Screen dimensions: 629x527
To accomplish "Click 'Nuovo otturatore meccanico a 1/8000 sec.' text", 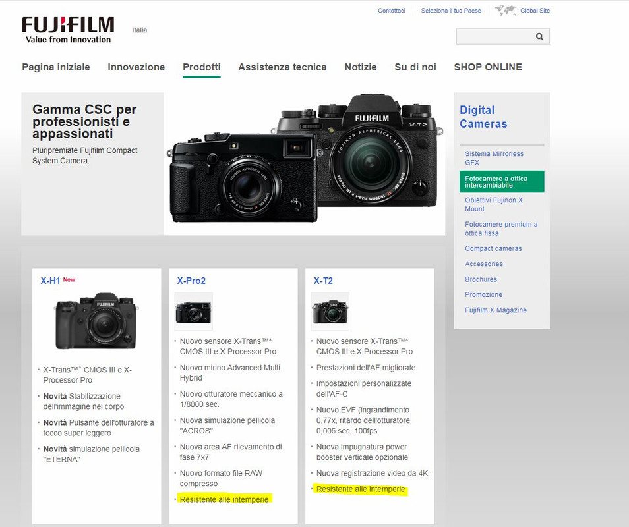I will point(231,399).
